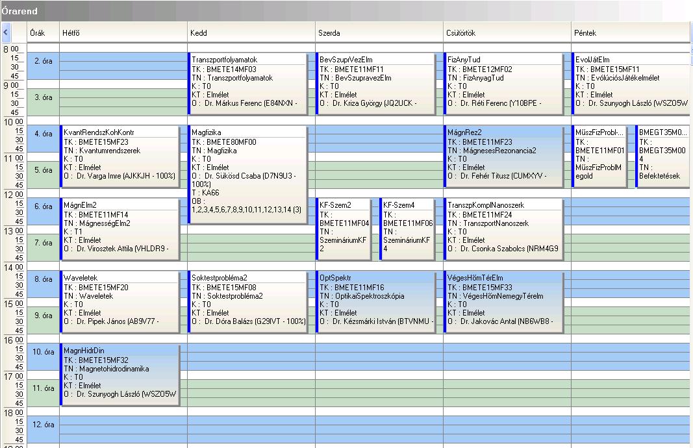This screenshot has height=448, width=693.
Task: Click the '12 00' time label
Action: pos(13,194)
